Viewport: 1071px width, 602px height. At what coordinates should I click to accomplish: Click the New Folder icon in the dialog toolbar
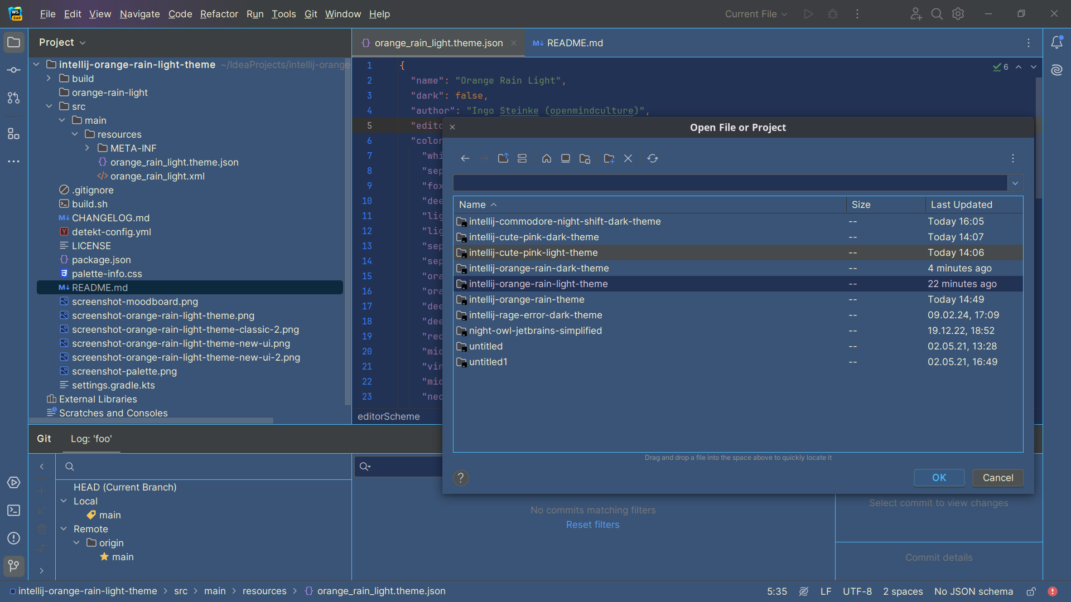tap(609, 159)
